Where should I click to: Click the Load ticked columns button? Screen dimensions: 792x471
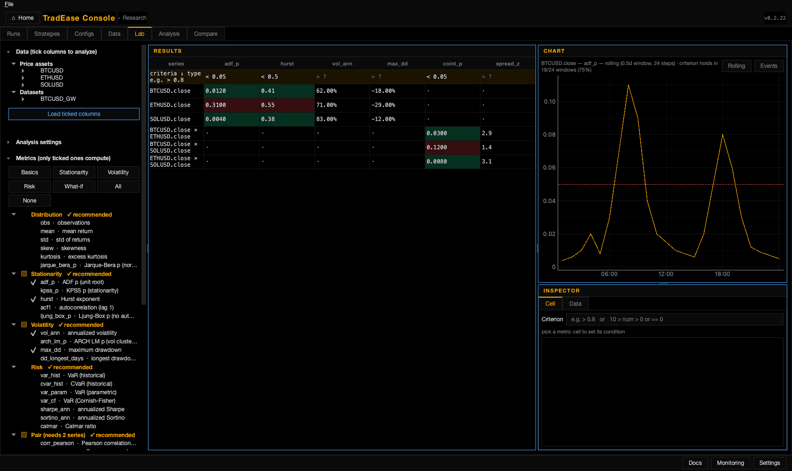point(74,114)
